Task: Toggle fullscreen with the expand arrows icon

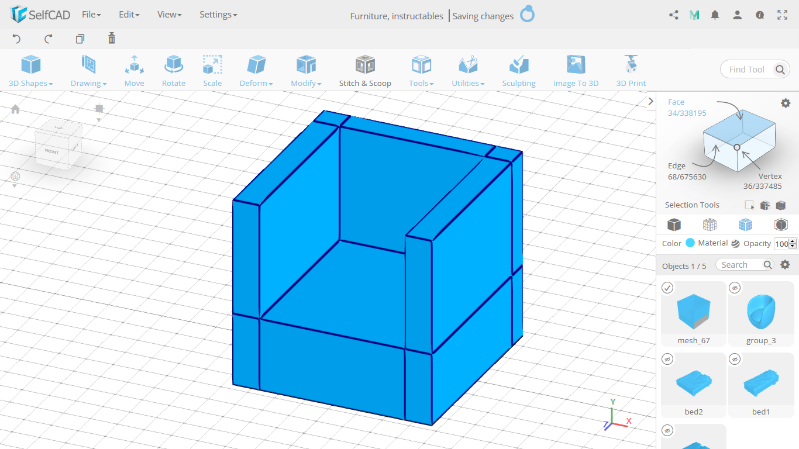Action: click(x=783, y=15)
